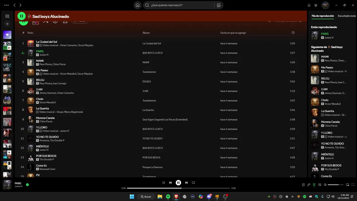Click PARIS title in bottom player
The width and height of the screenshot is (357, 201).
[18, 183]
